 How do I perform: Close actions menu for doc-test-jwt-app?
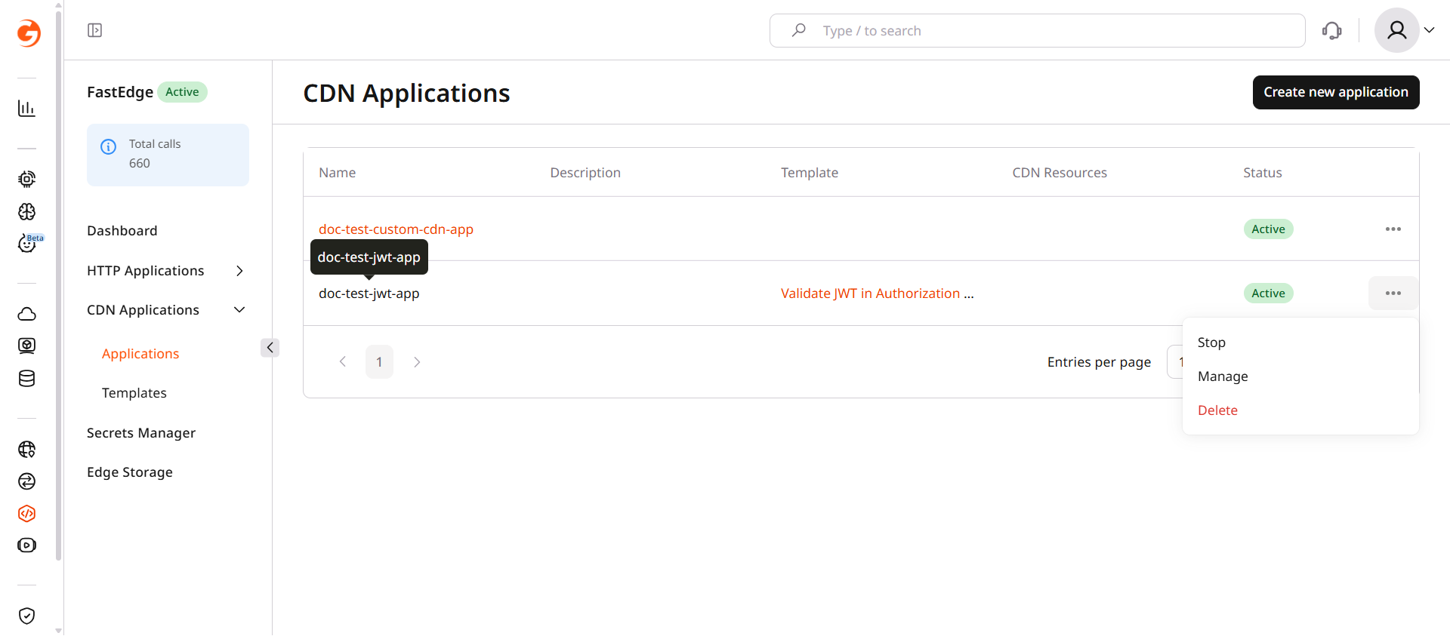(1393, 293)
